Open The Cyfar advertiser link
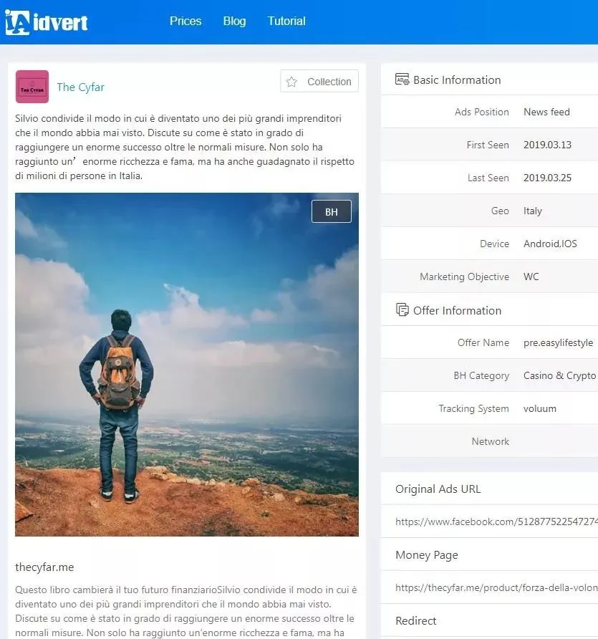 tap(81, 87)
